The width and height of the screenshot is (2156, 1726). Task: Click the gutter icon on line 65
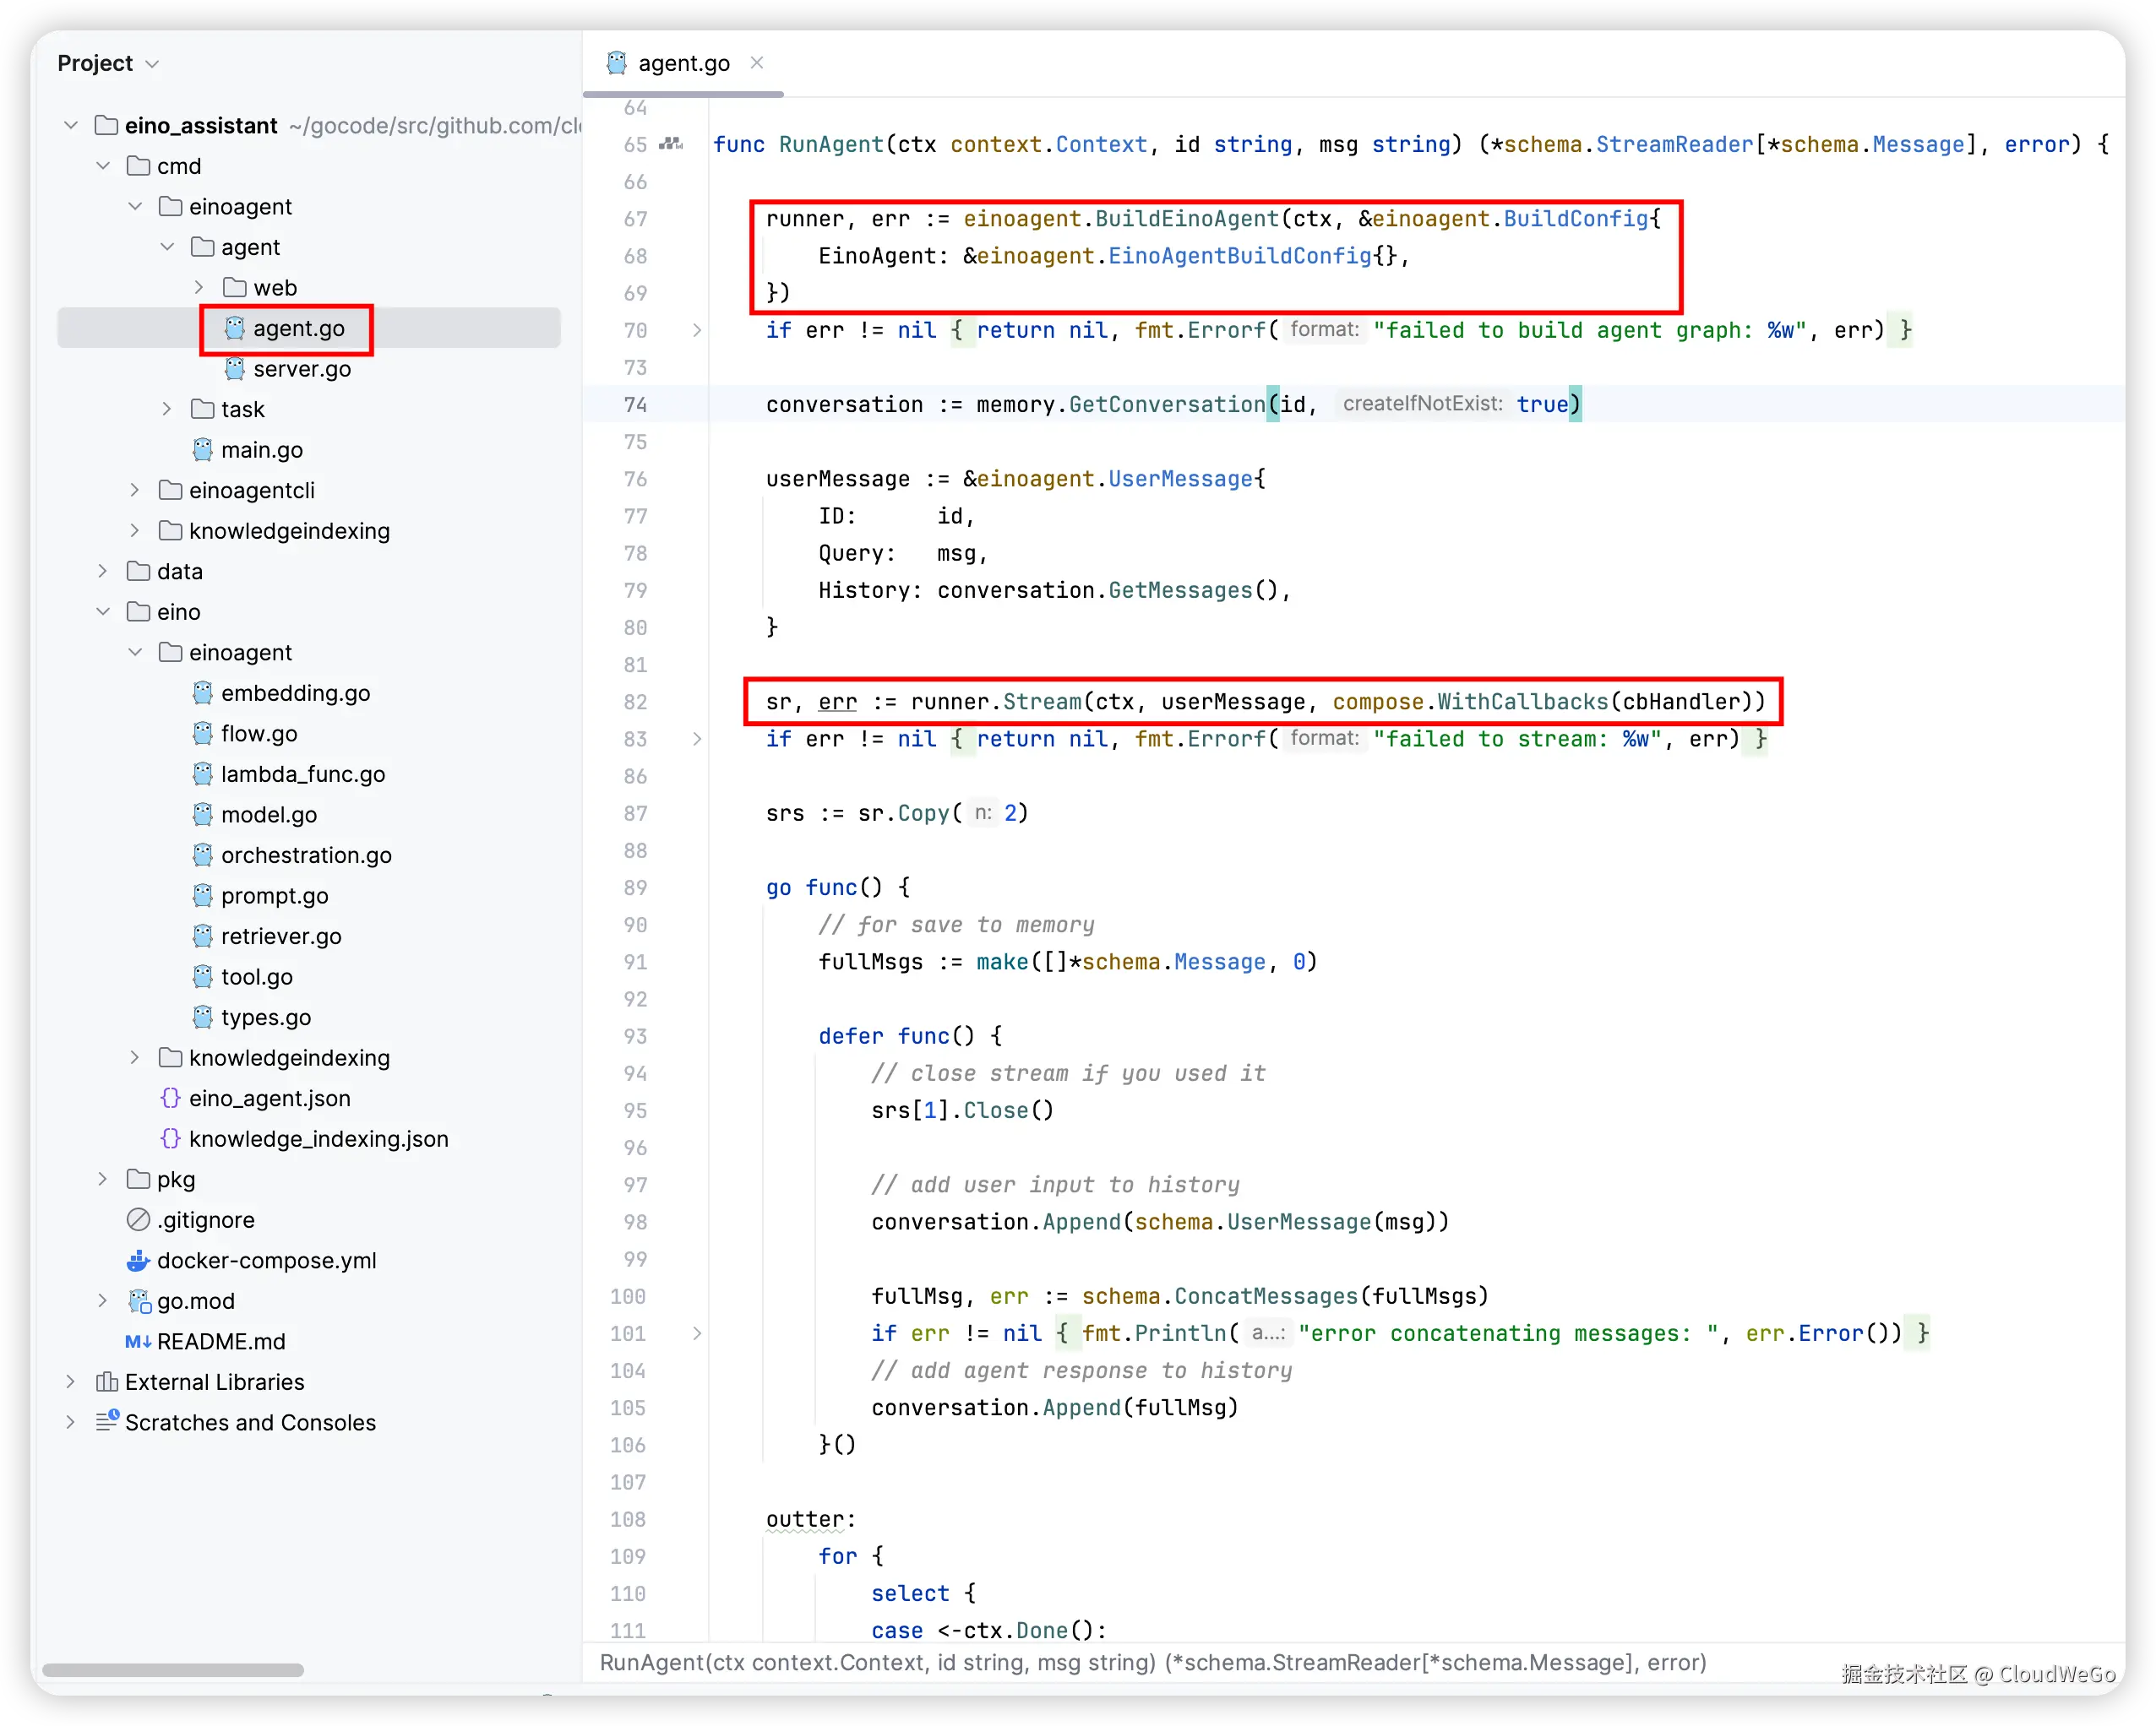(x=671, y=144)
